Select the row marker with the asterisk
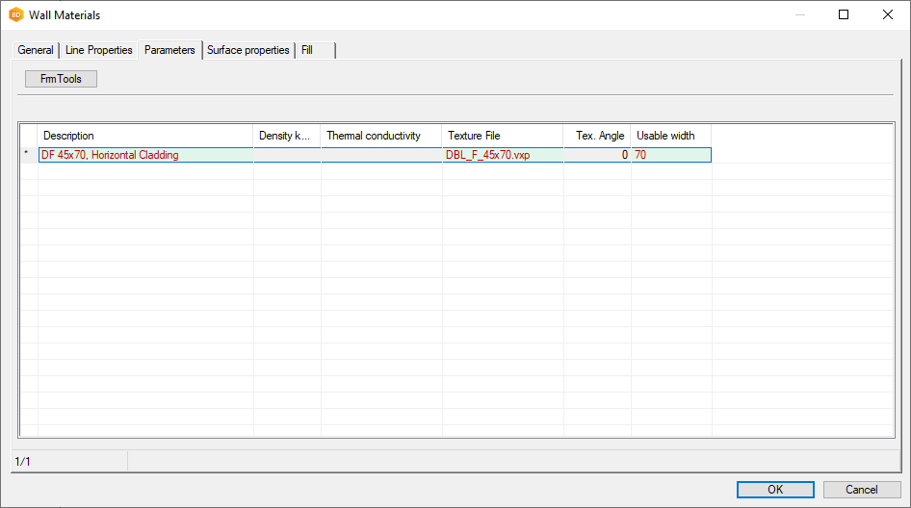911x508 pixels. pos(28,155)
